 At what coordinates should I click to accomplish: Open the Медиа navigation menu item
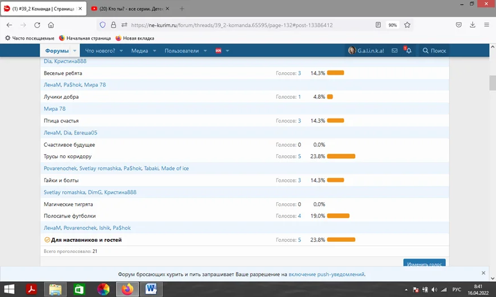pyautogui.click(x=140, y=51)
